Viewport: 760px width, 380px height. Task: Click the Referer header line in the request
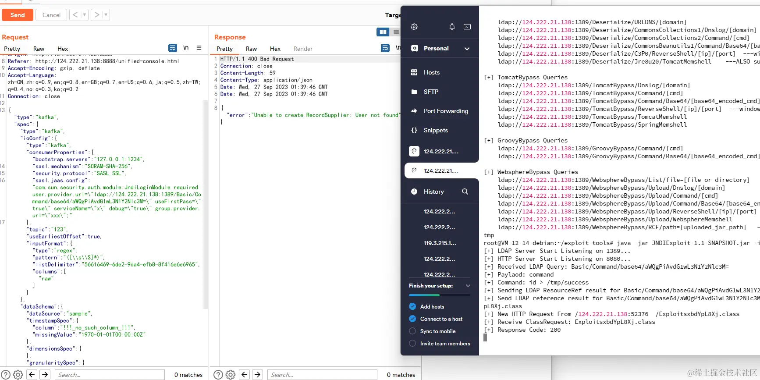93,61
